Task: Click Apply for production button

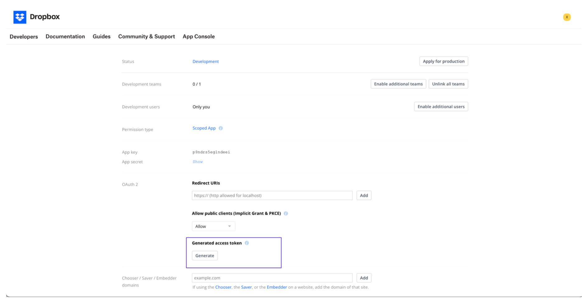Action: pos(443,61)
